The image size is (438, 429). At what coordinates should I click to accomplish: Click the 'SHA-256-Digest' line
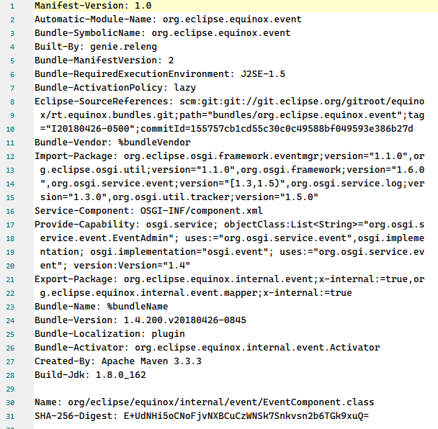(202, 416)
